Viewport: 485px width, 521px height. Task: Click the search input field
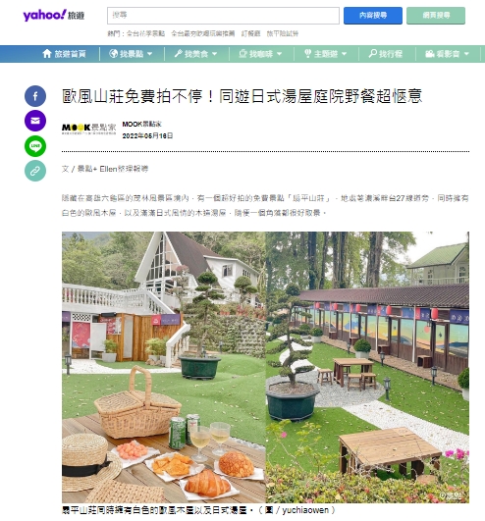(x=223, y=16)
